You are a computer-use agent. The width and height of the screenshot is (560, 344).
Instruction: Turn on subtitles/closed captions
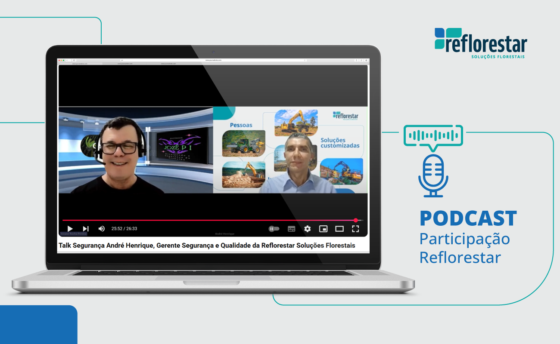pyautogui.click(x=292, y=229)
